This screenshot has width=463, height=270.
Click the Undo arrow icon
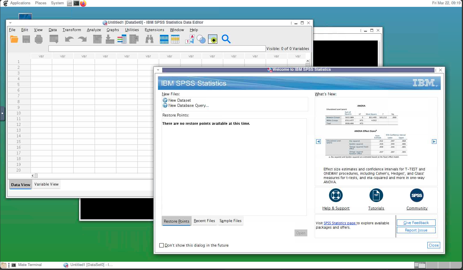69,39
